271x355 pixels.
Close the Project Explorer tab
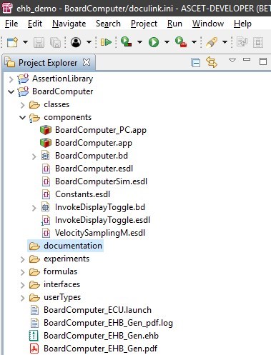[x=87, y=62]
